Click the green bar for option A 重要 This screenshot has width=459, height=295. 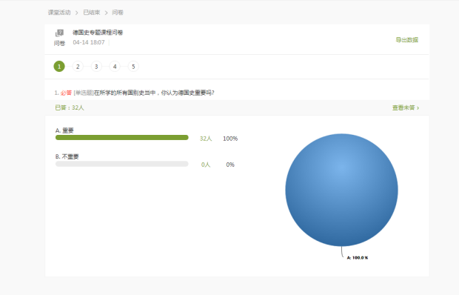coord(121,138)
